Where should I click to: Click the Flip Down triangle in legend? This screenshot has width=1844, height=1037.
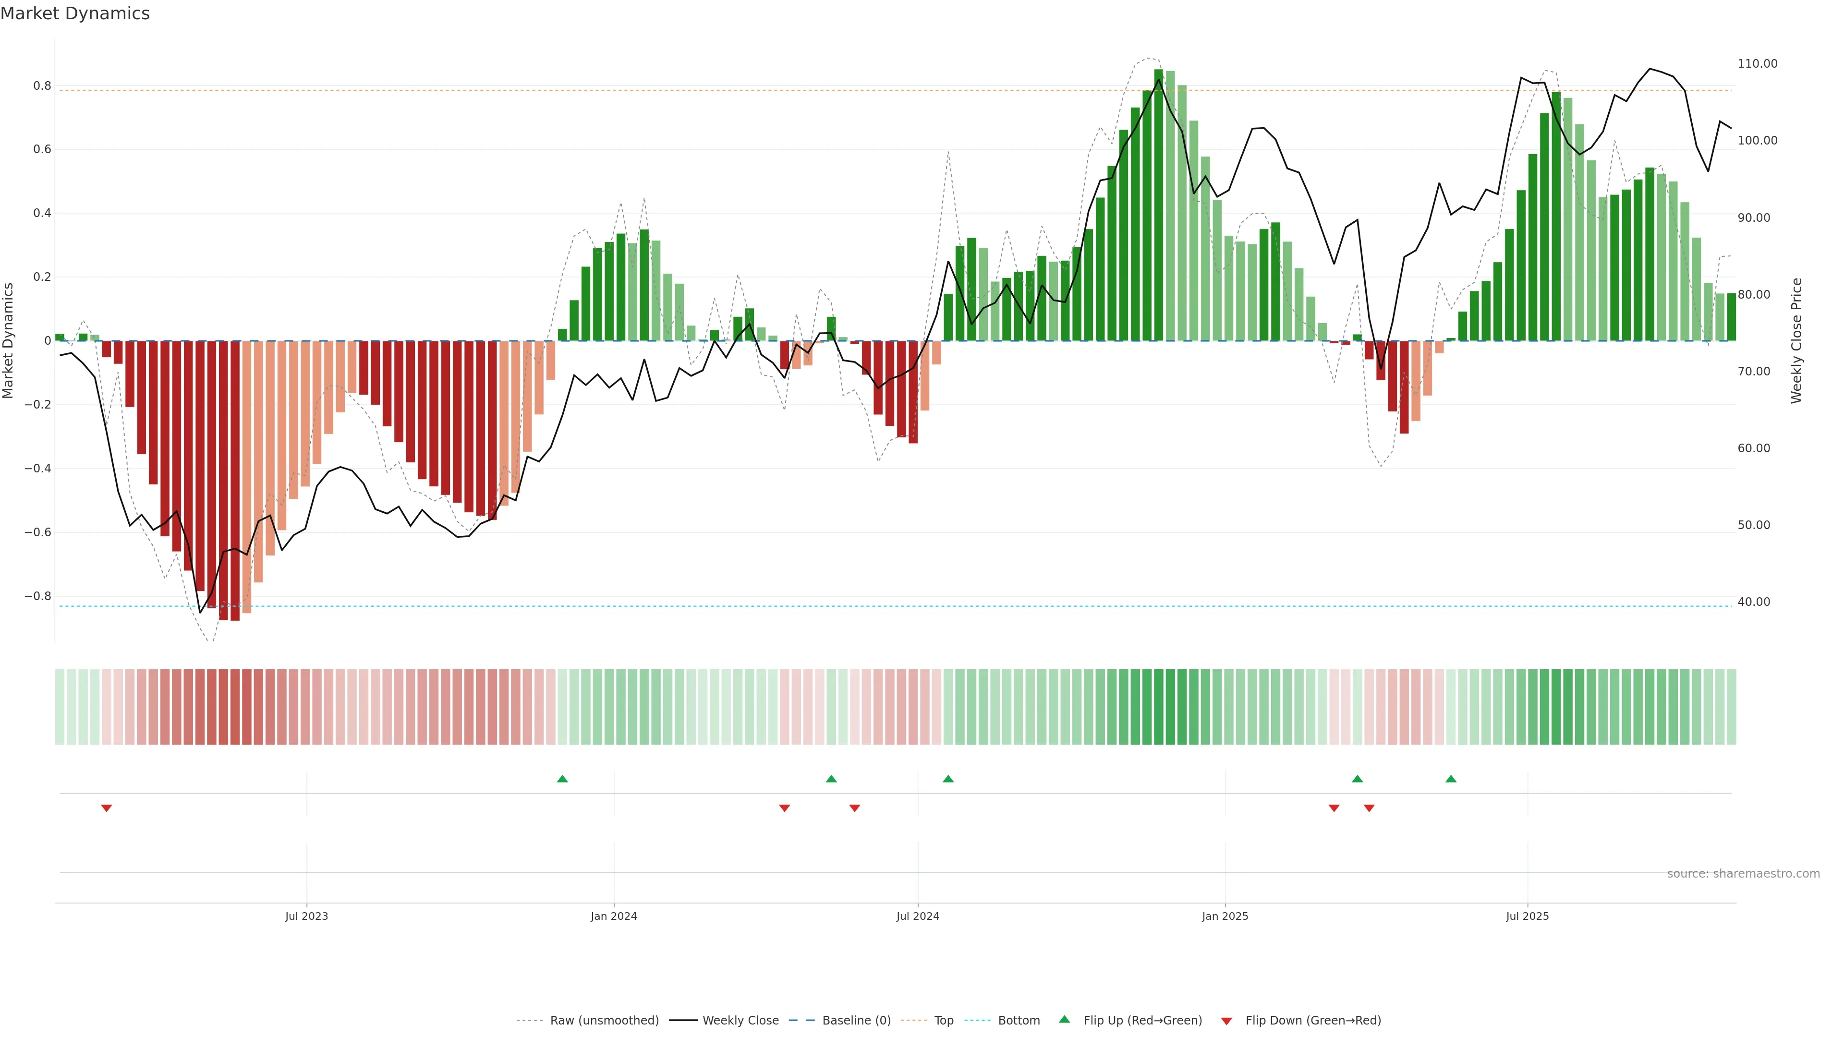[x=1226, y=1021]
